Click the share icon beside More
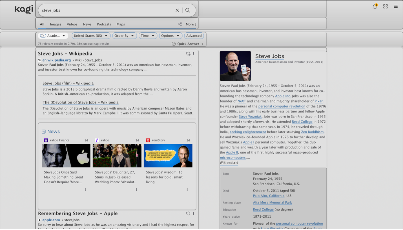The image size is (403, 230). pyautogui.click(x=180, y=24)
